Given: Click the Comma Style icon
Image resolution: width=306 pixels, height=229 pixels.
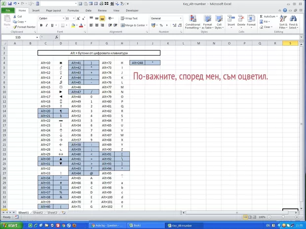Looking at the screenshot, I should 167,25.
